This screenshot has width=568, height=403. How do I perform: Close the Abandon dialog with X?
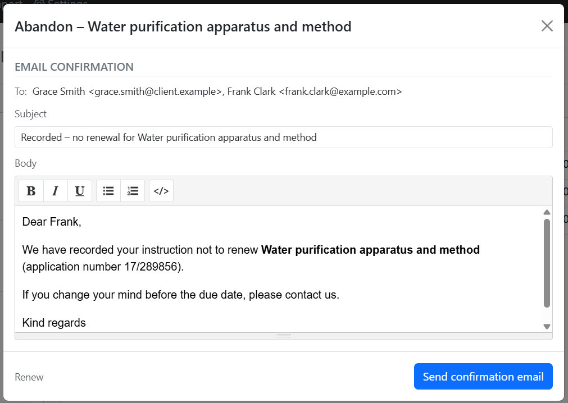547,26
